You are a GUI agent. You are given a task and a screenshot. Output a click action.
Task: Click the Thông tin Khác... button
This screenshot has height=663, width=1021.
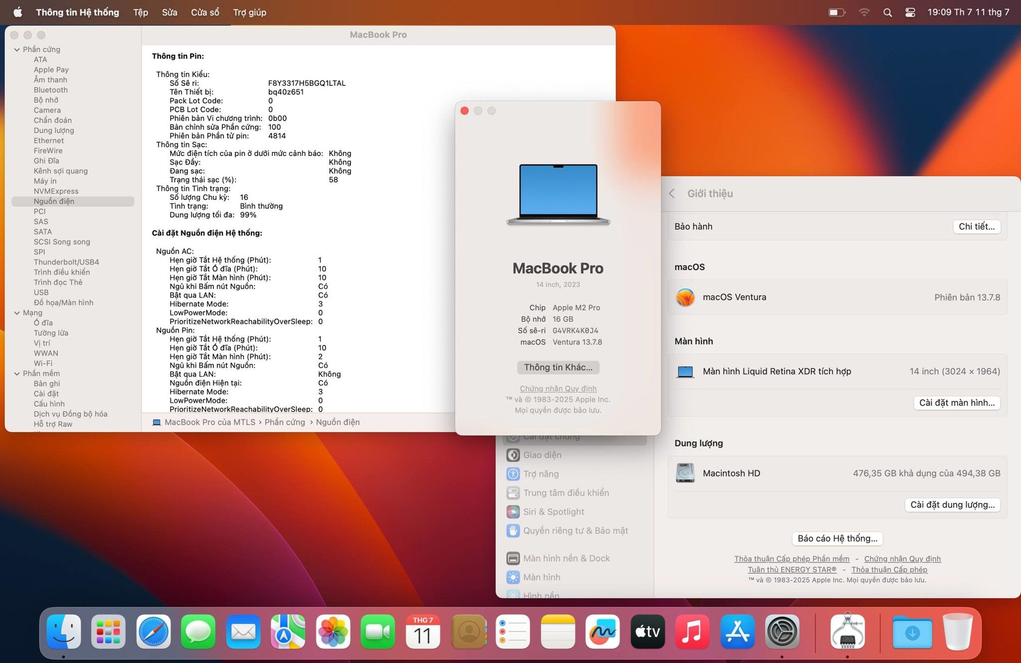(x=558, y=367)
